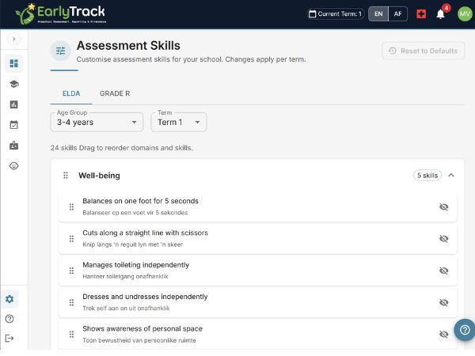Image resolution: width=475 pixels, height=356 pixels.
Task: Open the graduation cap icon in sidebar
Action: tap(14, 84)
